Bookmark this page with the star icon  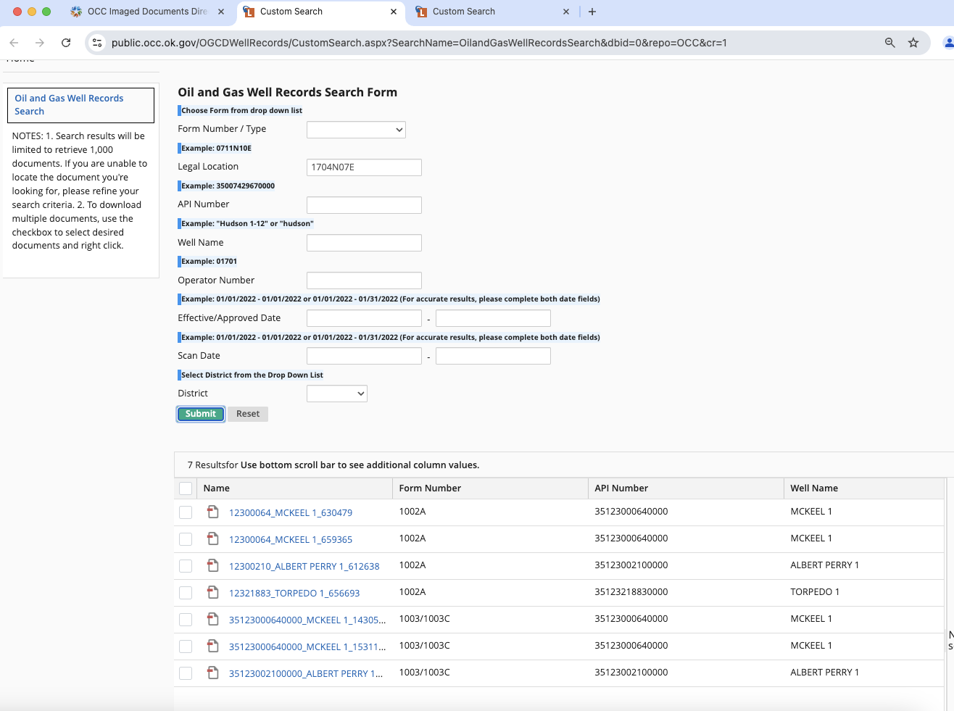[913, 43]
